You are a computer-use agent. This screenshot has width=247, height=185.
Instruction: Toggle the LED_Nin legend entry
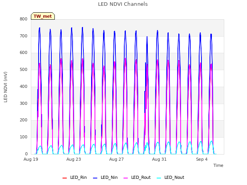coord(105,178)
